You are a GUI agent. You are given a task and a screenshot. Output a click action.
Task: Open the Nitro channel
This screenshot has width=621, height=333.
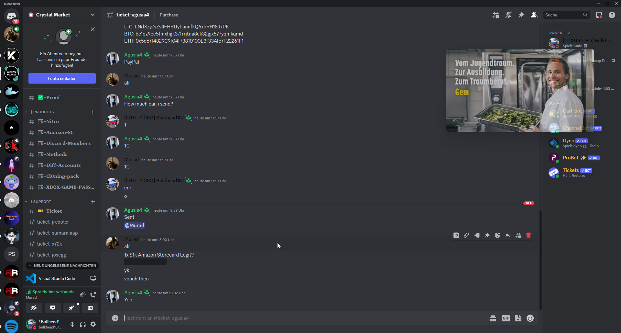pyautogui.click(x=52, y=121)
